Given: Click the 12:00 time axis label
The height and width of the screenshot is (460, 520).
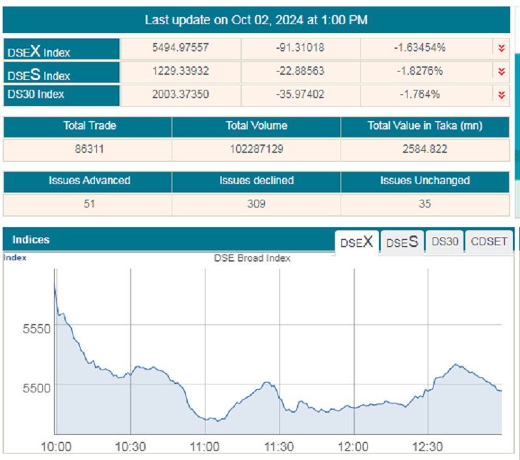Looking at the screenshot, I should point(353,447).
